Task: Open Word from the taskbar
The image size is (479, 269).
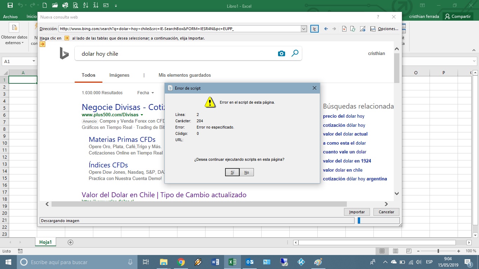Action: 215,262
